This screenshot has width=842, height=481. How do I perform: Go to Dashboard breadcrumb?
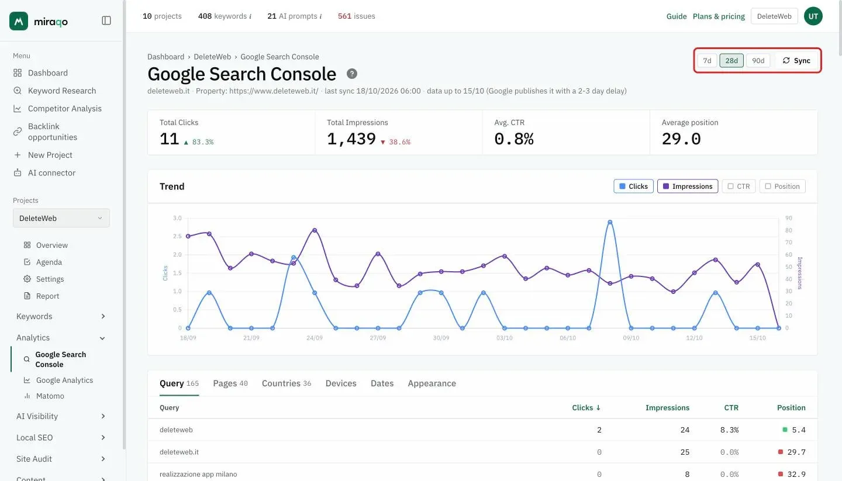pyautogui.click(x=165, y=57)
